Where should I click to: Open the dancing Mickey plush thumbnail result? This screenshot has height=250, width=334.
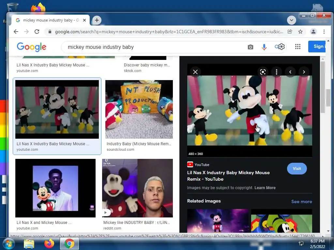point(57,109)
